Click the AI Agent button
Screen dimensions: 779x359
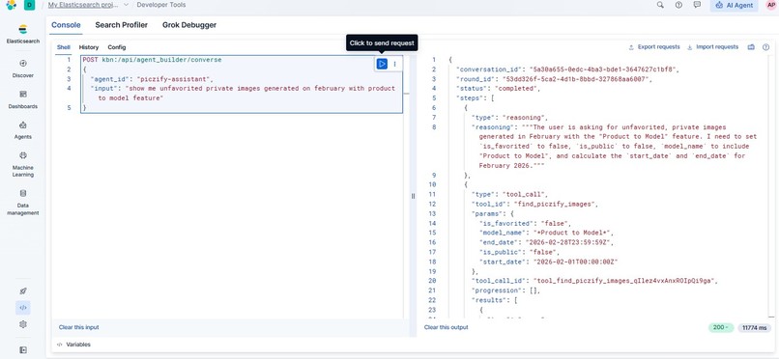tap(735, 5)
